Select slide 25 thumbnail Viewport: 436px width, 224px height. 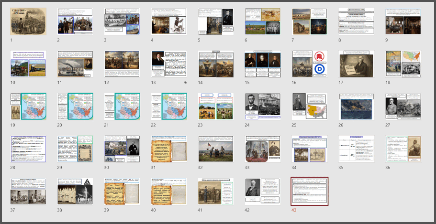pos(310,107)
